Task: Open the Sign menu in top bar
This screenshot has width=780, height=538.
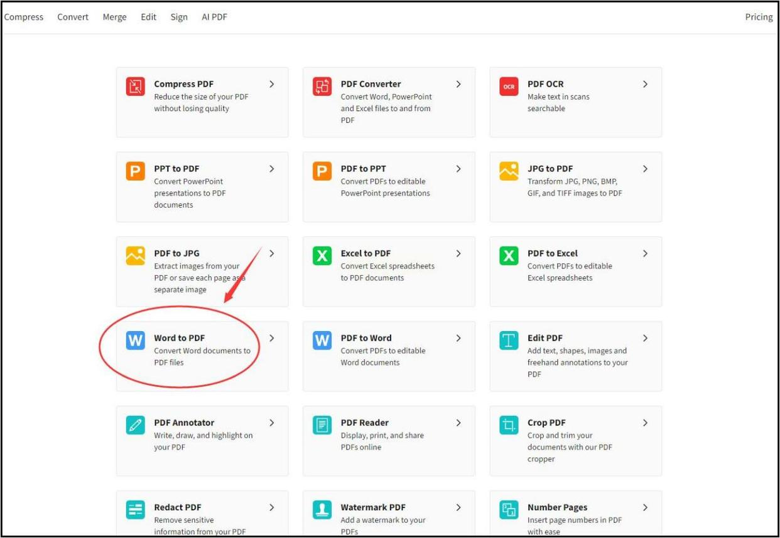Action: 179,17
